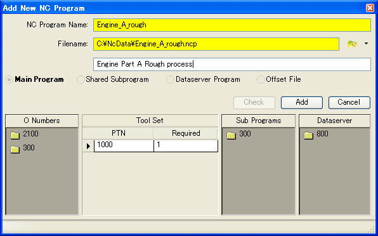
Task: Click the PTN column header
Action: (118, 133)
